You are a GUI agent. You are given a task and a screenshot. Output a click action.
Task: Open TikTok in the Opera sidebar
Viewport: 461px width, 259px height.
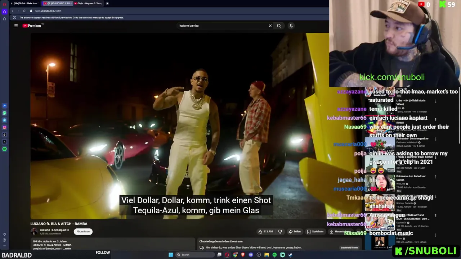tap(4, 135)
